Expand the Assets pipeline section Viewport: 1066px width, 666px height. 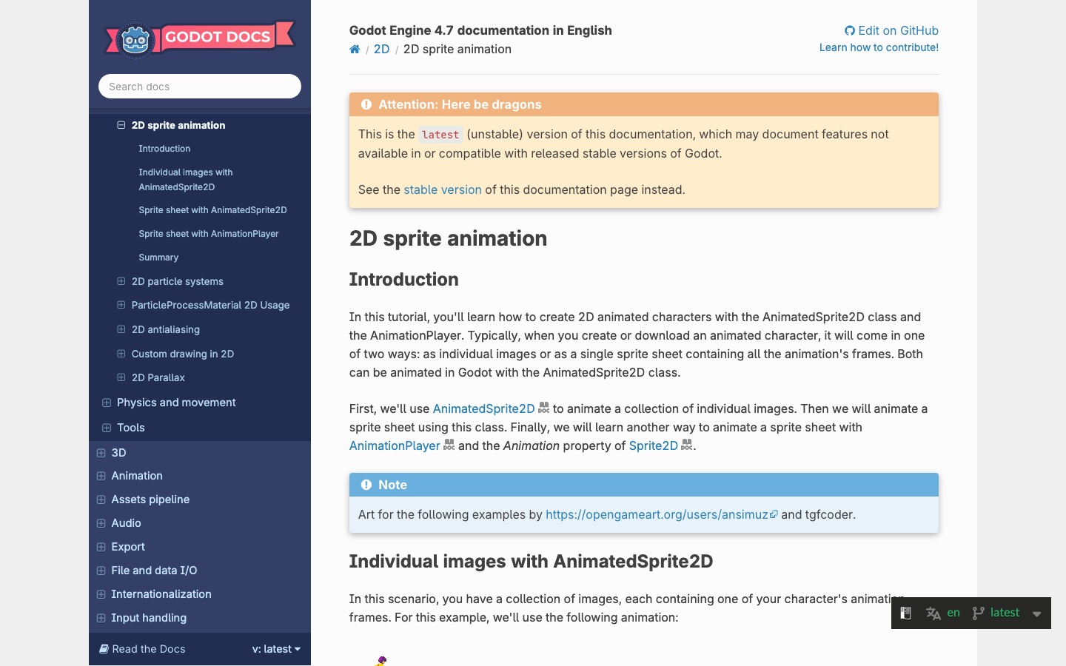tap(101, 499)
